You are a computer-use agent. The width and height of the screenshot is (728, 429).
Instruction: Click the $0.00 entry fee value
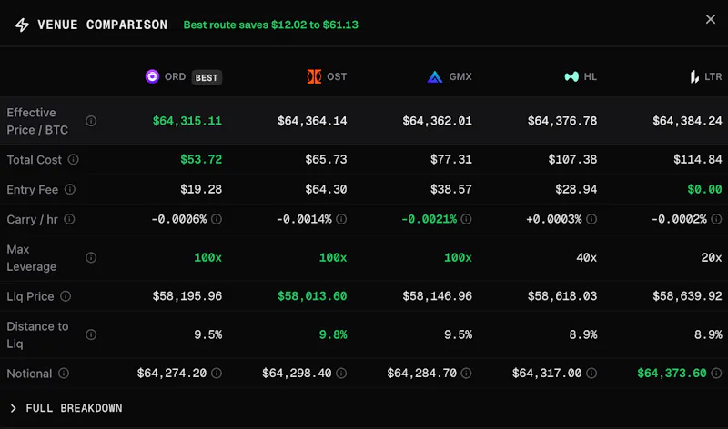(x=704, y=189)
